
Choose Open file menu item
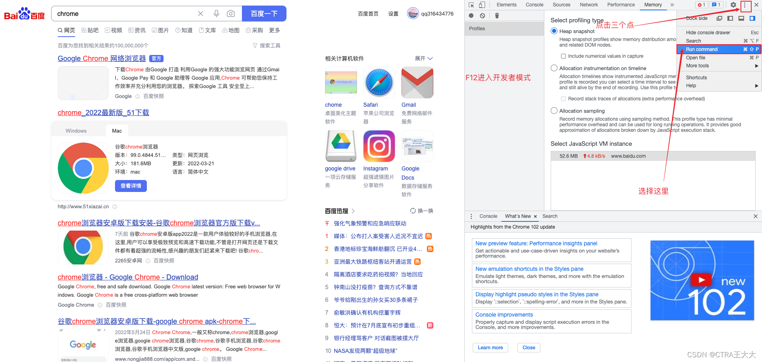[719, 58]
